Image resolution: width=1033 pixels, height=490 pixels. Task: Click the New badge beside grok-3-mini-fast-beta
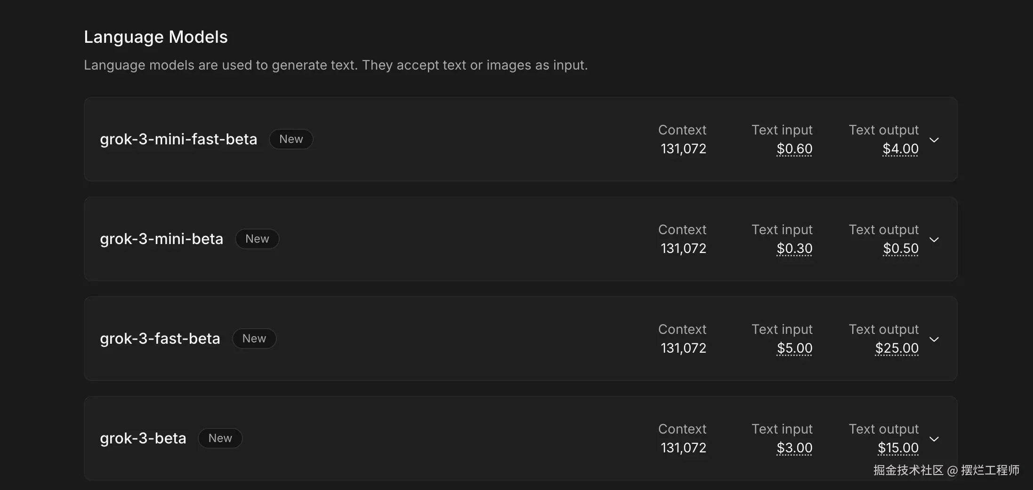(x=291, y=139)
